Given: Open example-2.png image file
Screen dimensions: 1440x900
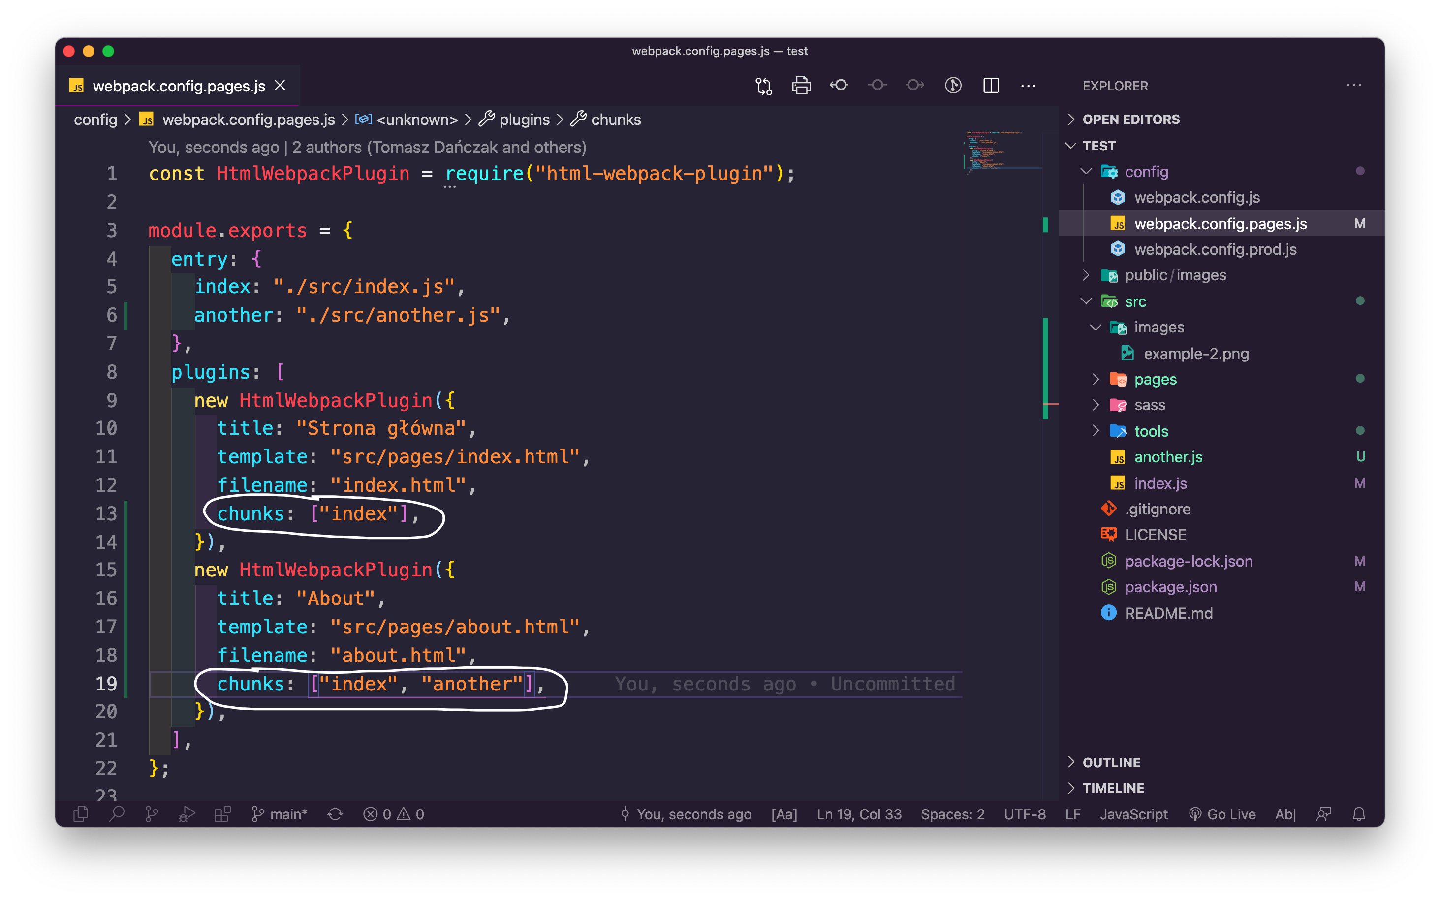Looking at the screenshot, I should [1221, 353].
